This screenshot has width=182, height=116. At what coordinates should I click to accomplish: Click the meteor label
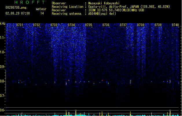(x=41, y=9)
